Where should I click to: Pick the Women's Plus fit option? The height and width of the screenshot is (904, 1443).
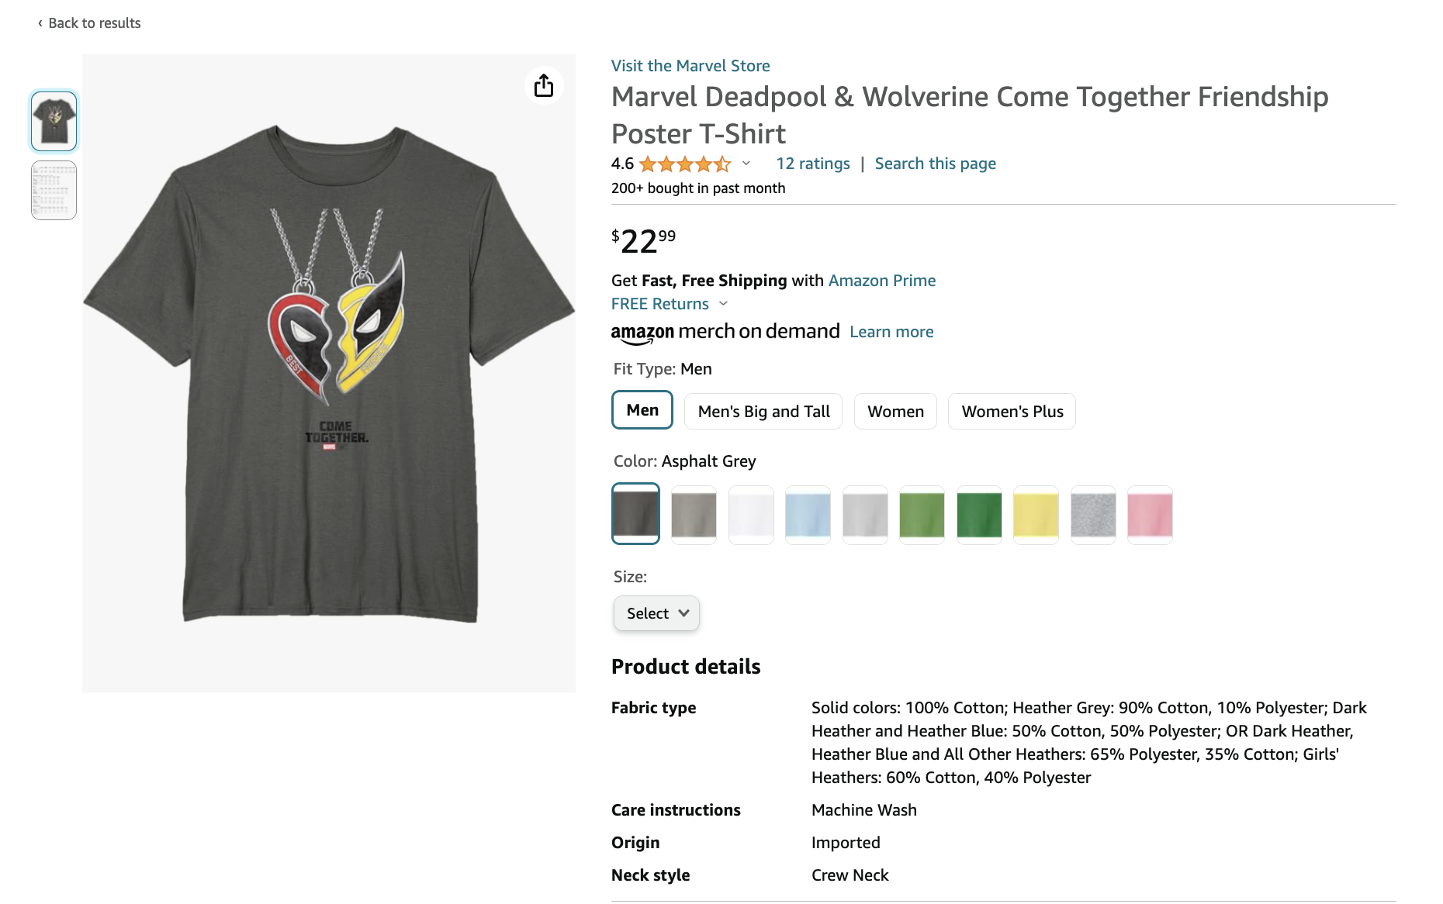(1012, 412)
